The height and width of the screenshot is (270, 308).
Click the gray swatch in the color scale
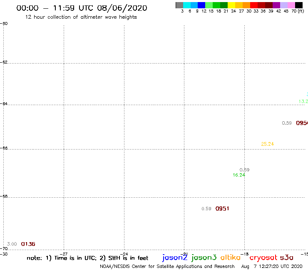click(x=179, y=5)
